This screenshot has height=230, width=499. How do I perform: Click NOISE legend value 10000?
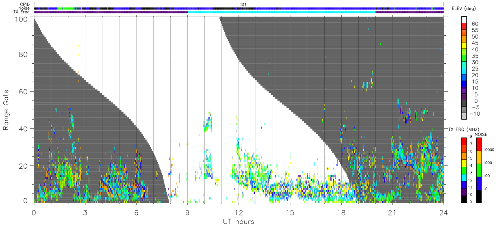click(490, 150)
